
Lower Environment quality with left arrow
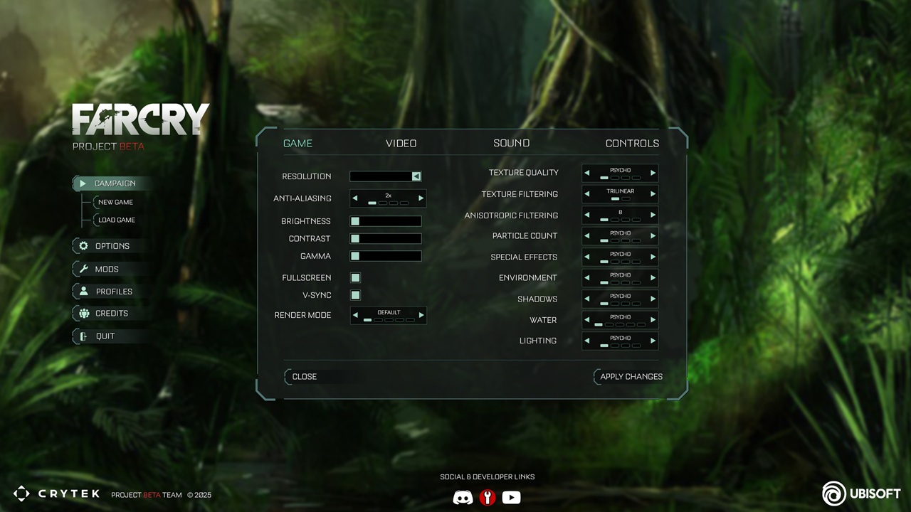pyautogui.click(x=587, y=278)
